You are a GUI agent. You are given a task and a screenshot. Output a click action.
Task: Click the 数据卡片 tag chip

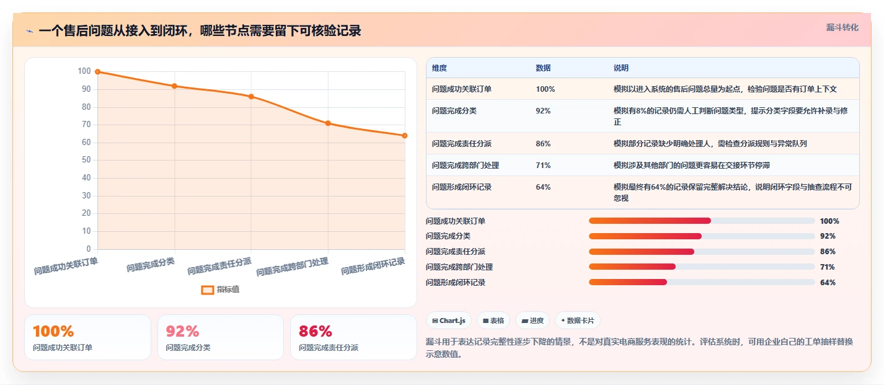[578, 321]
